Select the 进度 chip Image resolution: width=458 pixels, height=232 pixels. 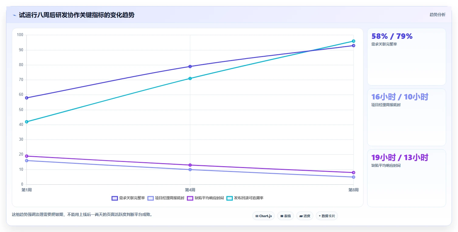point(305,216)
